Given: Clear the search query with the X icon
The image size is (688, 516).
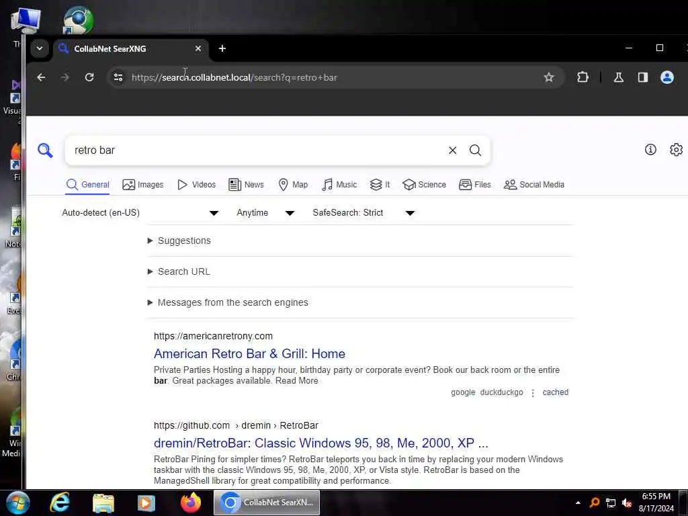Looking at the screenshot, I should (452, 150).
